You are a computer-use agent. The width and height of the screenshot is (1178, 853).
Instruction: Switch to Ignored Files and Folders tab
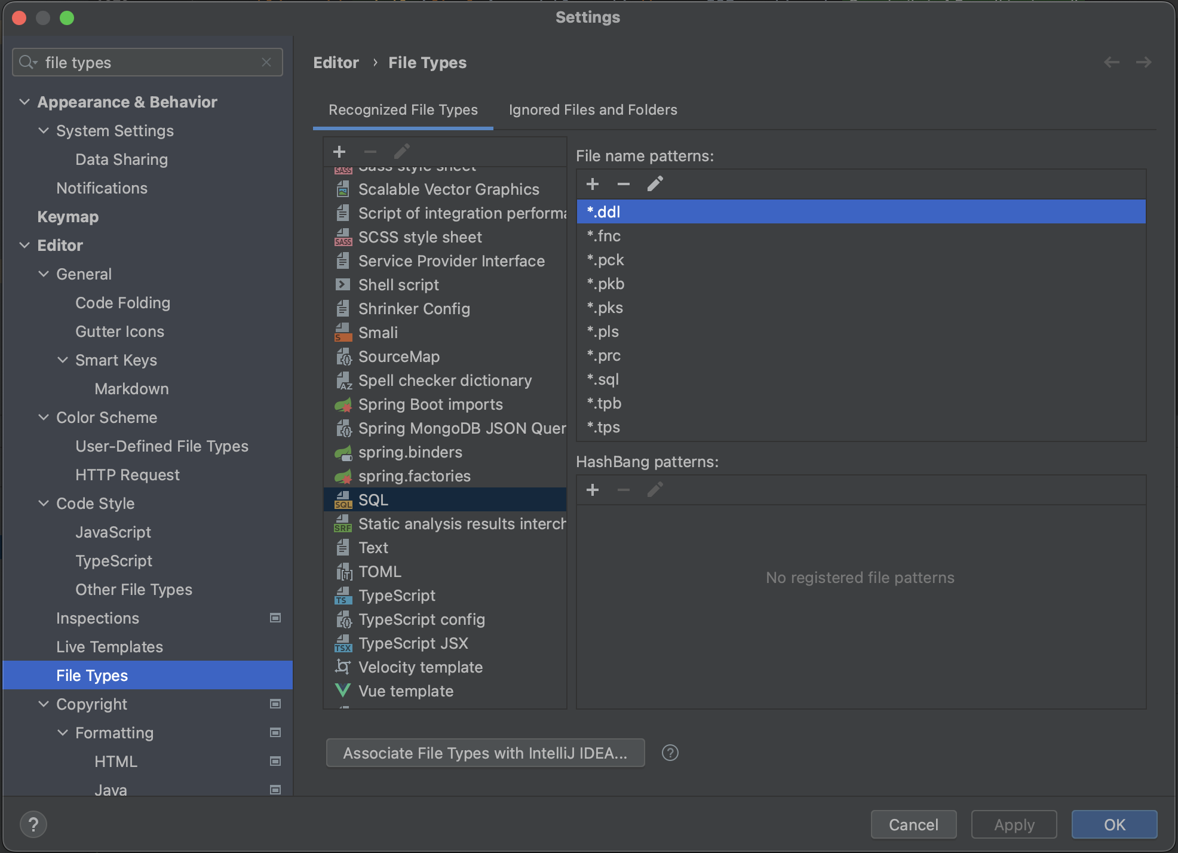pos(593,110)
